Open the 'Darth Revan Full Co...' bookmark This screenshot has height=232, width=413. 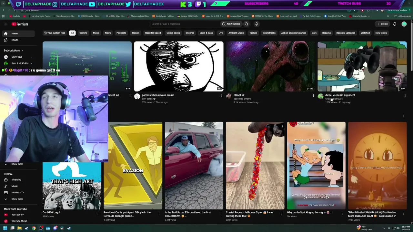click(163, 16)
